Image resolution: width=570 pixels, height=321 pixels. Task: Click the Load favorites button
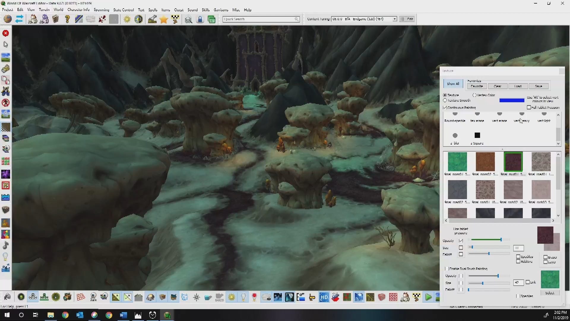pyautogui.click(x=518, y=86)
